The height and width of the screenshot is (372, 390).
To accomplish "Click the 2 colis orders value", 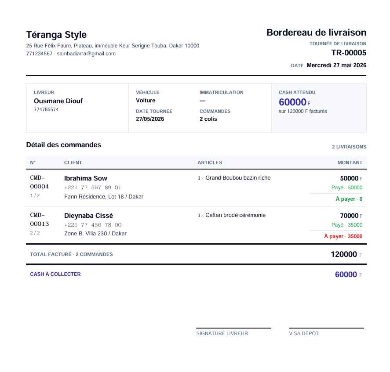I will point(208,119).
